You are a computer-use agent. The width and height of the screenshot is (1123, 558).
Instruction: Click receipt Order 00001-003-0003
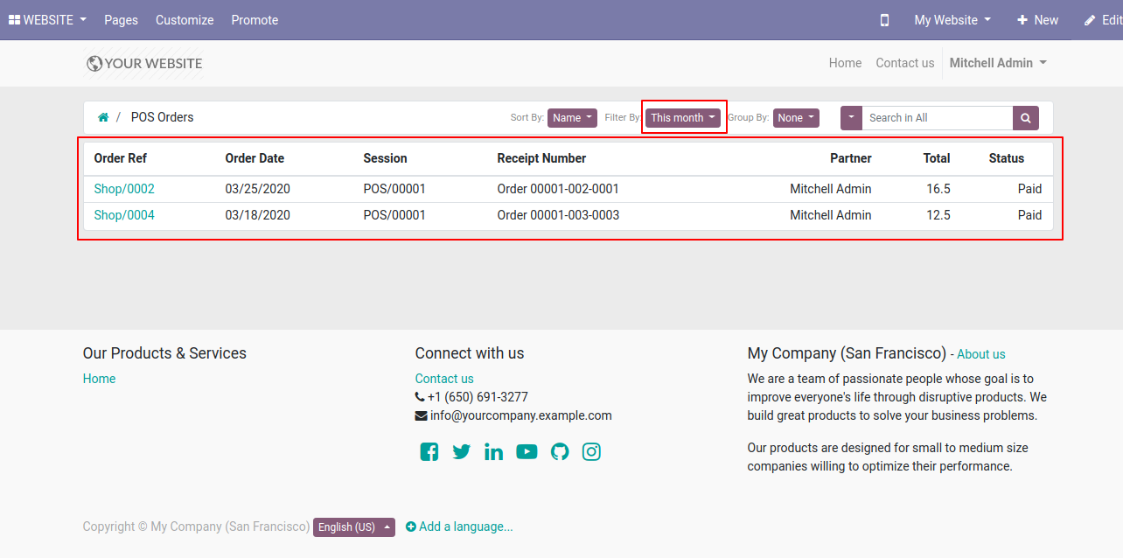click(x=558, y=215)
